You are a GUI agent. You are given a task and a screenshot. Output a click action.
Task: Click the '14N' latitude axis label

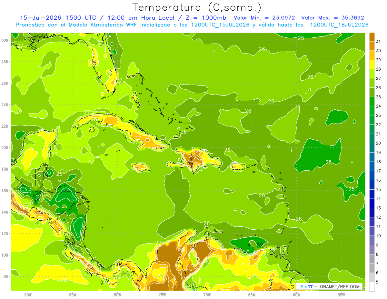(x=5, y=212)
